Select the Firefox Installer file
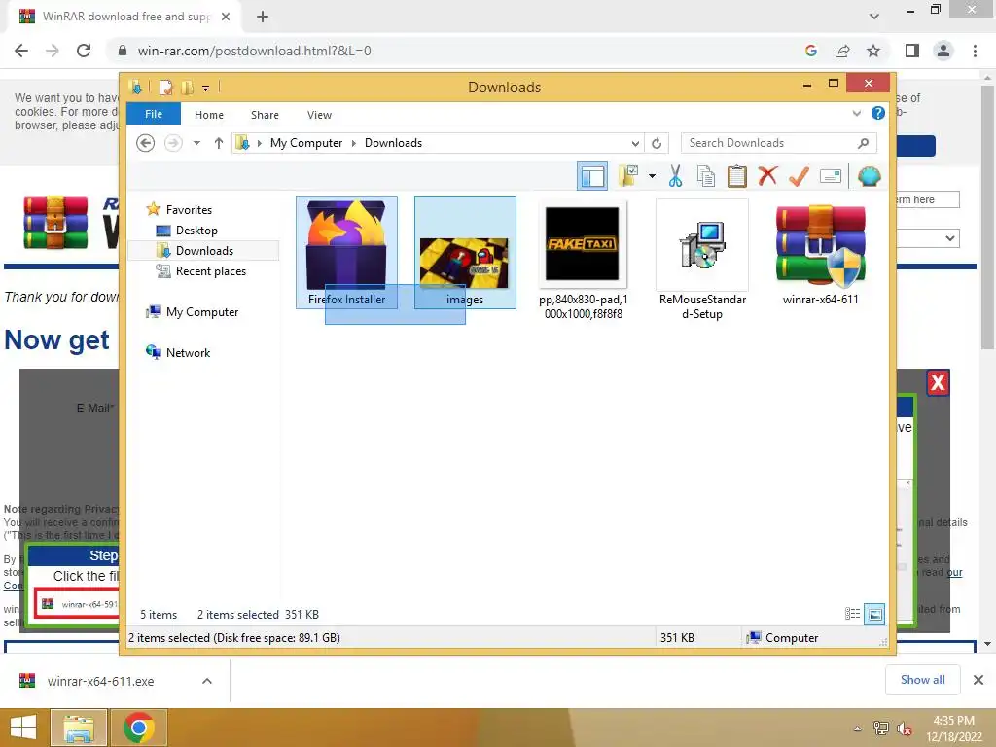Image resolution: width=996 pixels, height=747 pixels. tap(347, 253)
